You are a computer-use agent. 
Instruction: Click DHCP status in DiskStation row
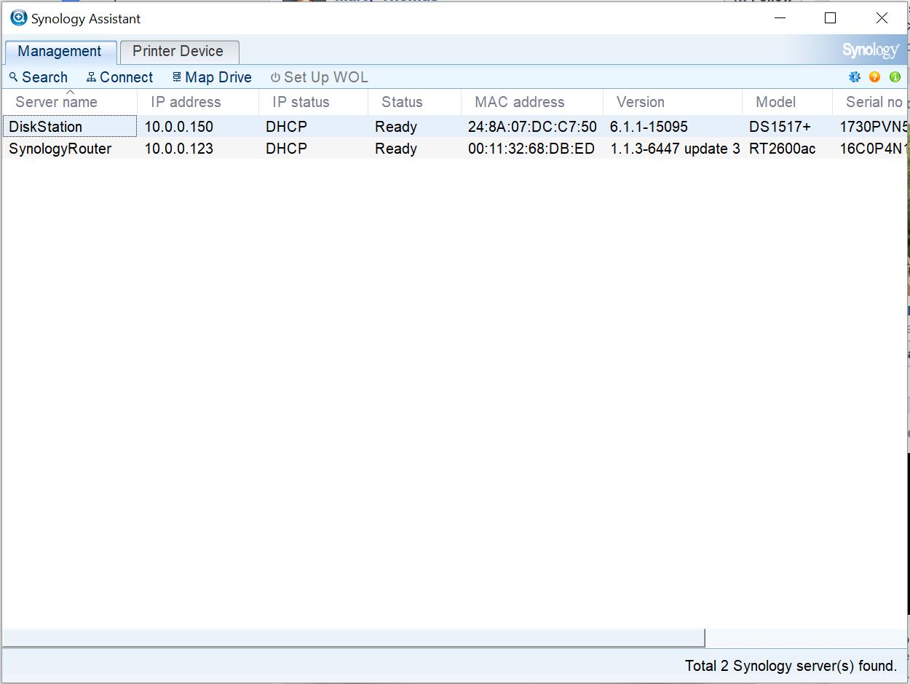click(x=286, y=127)
